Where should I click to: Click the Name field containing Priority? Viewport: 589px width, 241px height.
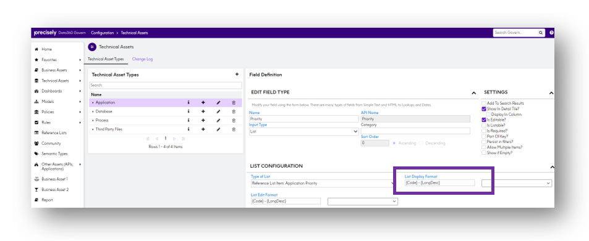pos(304,119)
